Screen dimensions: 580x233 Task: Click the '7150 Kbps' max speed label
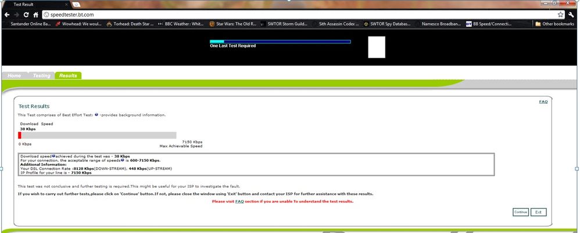point(192,142)
